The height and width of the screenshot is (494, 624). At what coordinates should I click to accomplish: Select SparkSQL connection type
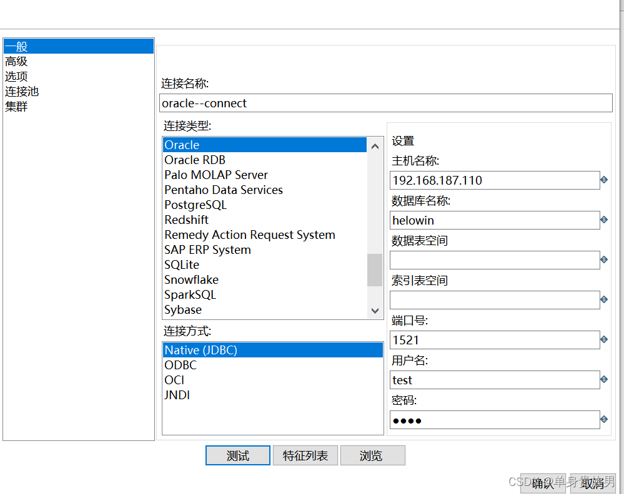coord(265,294)
